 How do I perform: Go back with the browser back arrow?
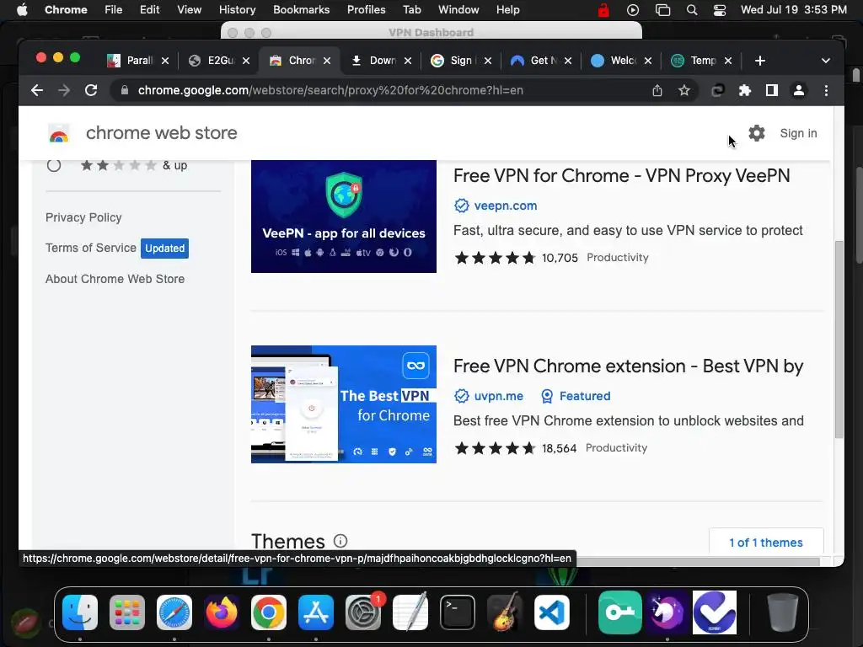click(x=37, y=90)
